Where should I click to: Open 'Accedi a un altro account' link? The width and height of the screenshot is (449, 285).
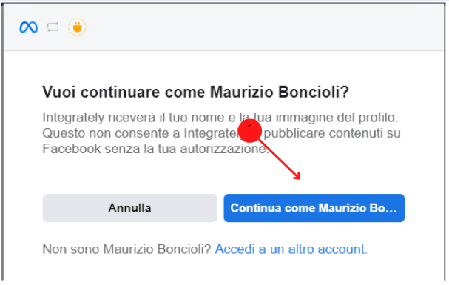click(x=291, y=249)
